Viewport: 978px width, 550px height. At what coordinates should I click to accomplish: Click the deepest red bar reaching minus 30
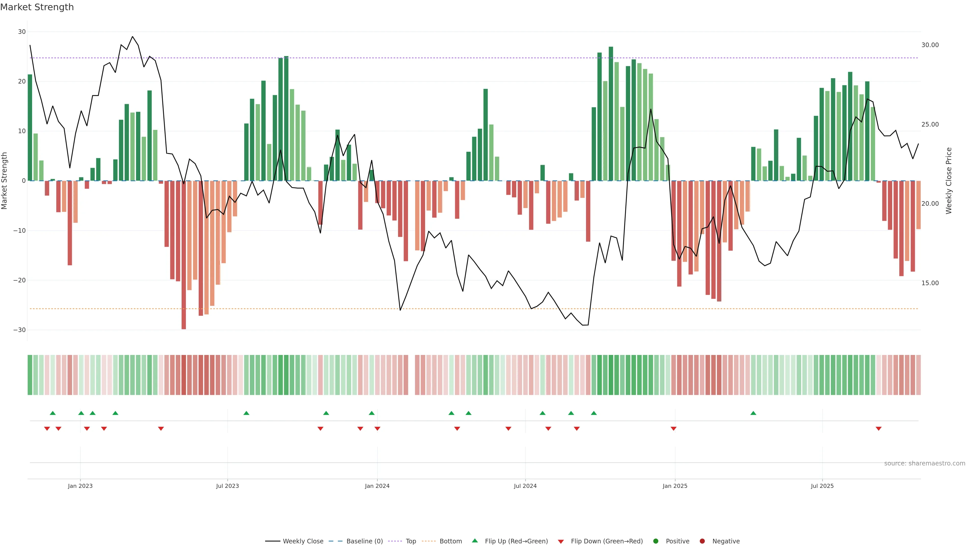point(184,266)
